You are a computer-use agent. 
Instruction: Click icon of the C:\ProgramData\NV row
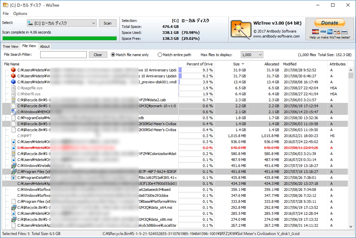[13, 178]
